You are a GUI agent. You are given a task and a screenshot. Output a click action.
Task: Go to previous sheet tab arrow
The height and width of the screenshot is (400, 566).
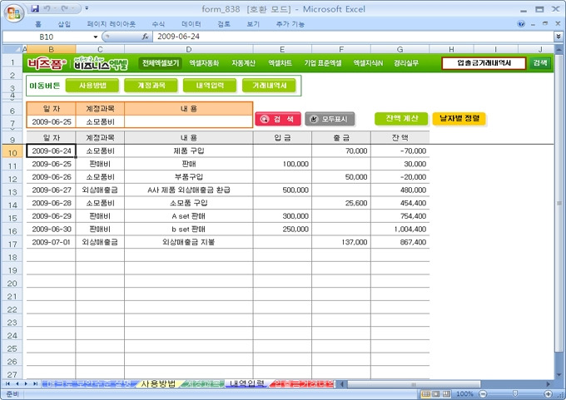17,383
